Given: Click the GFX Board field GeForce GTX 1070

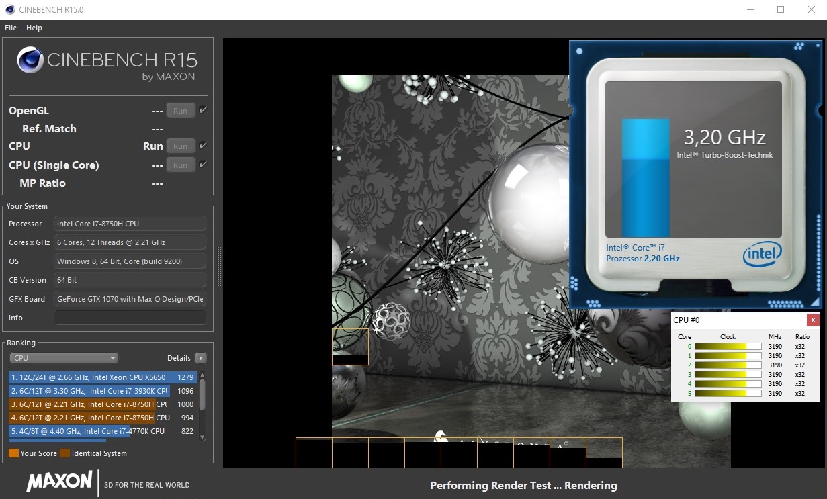Looking at the screenshot, I should pyautogui.click(x=130, y=299).
